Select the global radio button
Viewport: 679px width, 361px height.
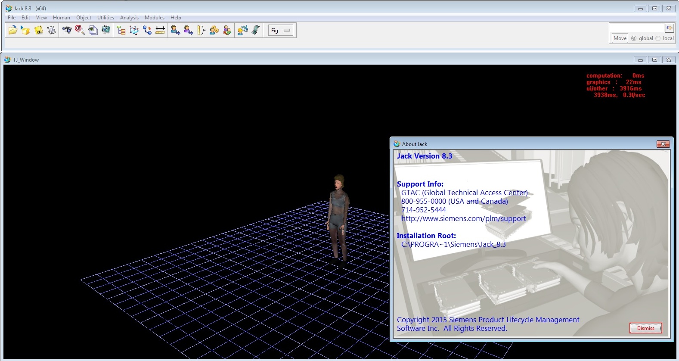(x=634, y=38)
